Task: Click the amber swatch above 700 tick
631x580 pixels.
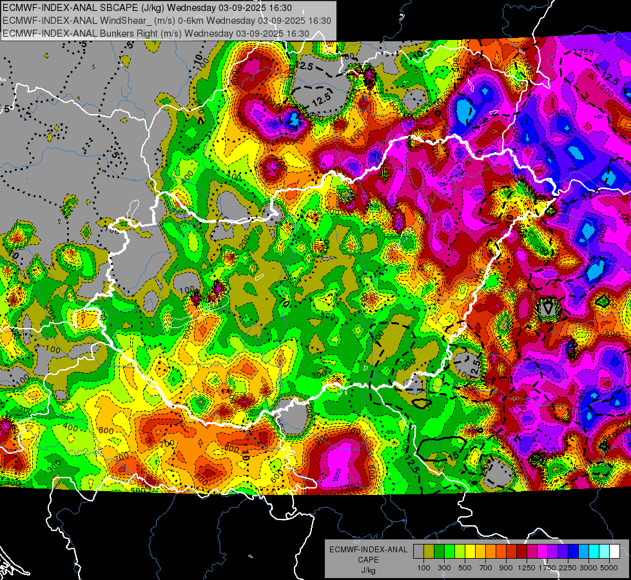Action: coord(480,551)
